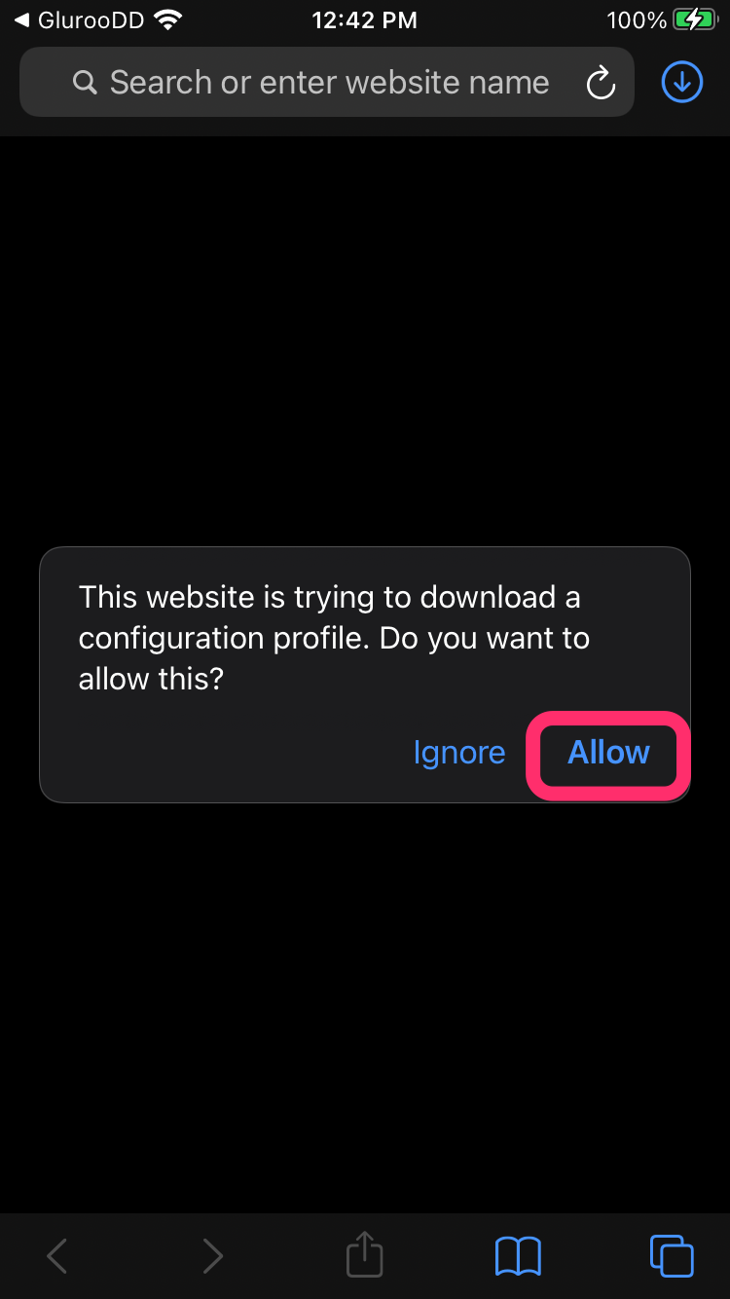Screen dimensions: 730x1299
Task: Tap the configuration profile message text
Action: click(334, 638)
